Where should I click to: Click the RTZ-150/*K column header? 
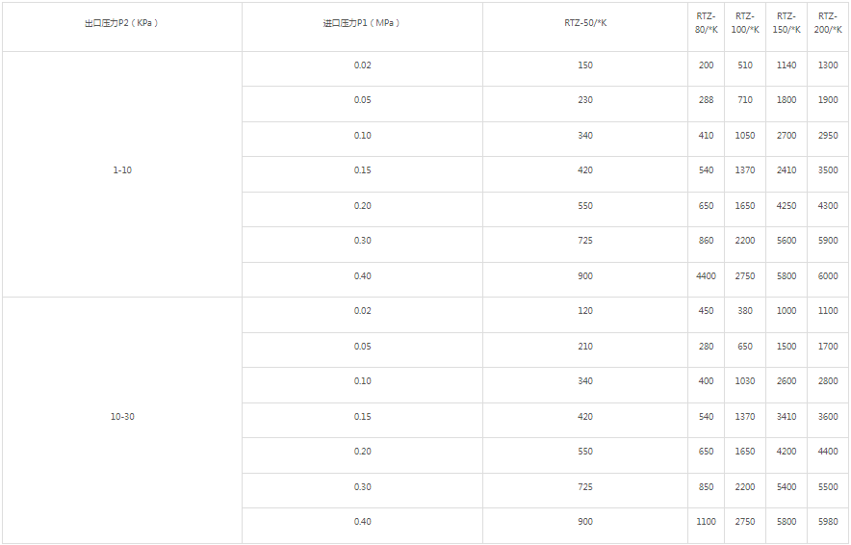(x=787, y=23)
